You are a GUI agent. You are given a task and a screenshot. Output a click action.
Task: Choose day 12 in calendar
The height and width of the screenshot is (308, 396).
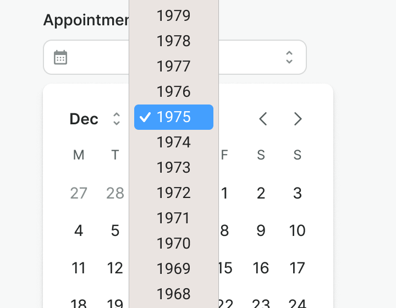[x=115, y=268]
